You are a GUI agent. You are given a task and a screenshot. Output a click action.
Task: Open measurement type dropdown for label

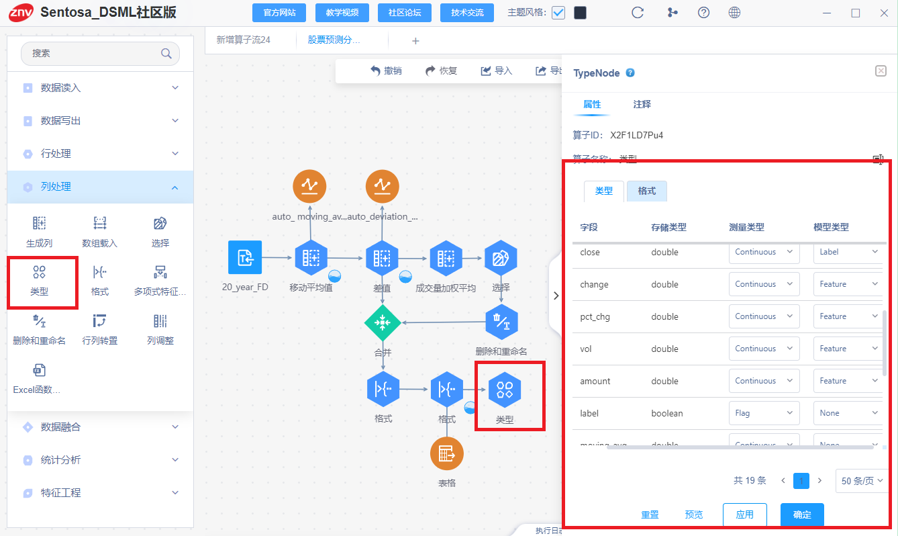(764, 413)
